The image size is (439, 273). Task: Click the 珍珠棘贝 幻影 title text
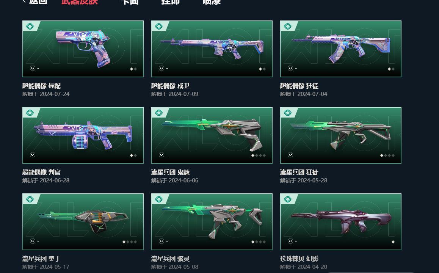(299, 259)
